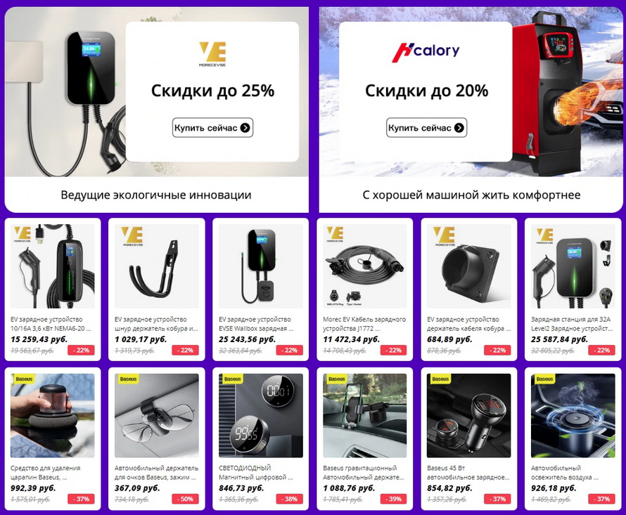Open EVSE Wallbox charger product image

pyautogui.click(x=261, y=266)
